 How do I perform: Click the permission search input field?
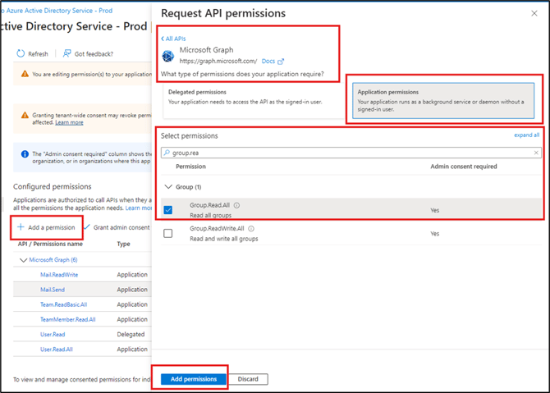[349, 153]
